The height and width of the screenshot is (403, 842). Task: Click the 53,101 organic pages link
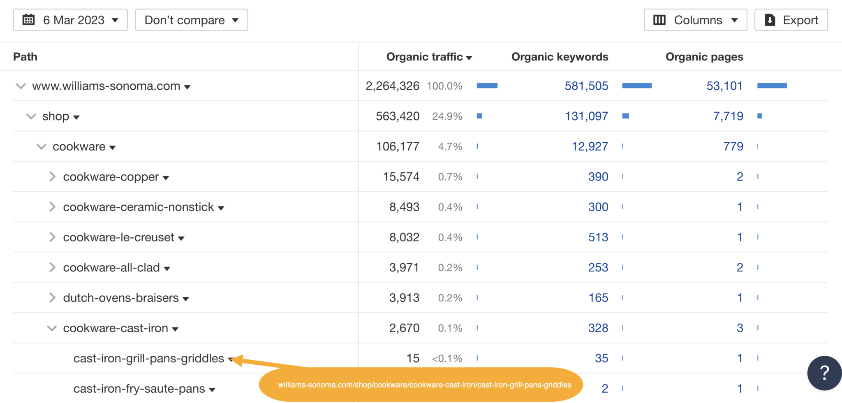pyautogui.click(x=724, y=86)
